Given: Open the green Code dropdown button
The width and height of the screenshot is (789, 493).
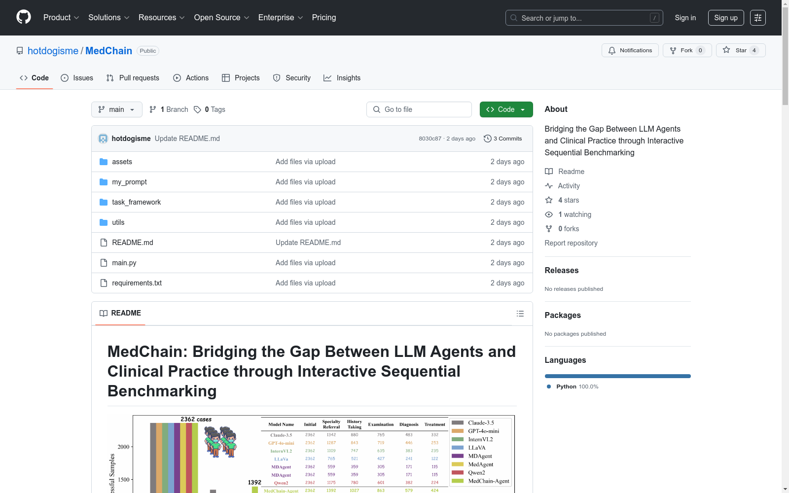Looking at the screenshot, I should point(506,109).
